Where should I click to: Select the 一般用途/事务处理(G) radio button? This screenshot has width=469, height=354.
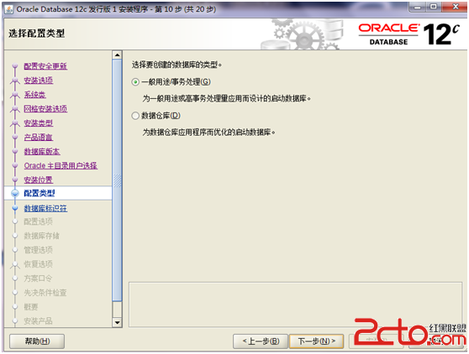coord(135,81)
